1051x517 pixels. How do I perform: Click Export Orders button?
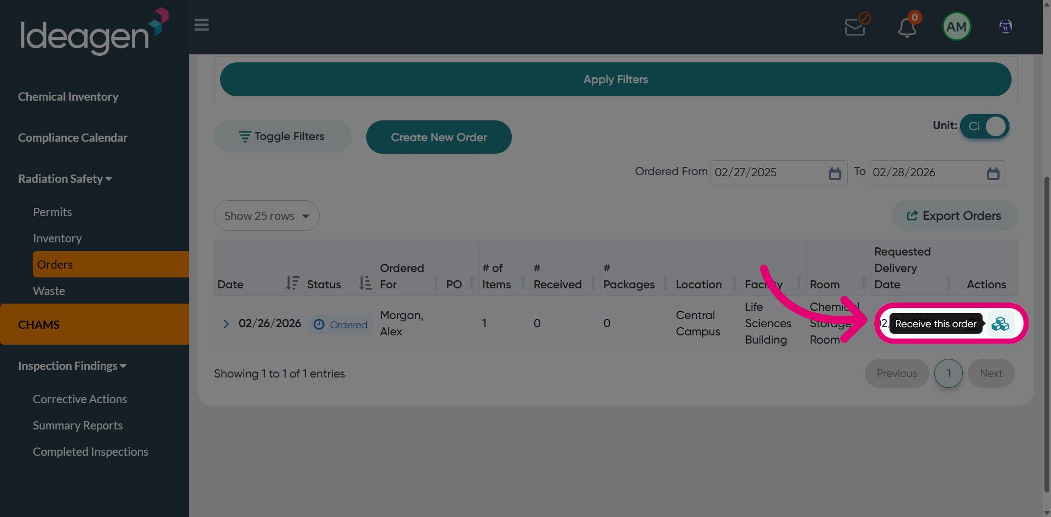(x=954, y=216)
